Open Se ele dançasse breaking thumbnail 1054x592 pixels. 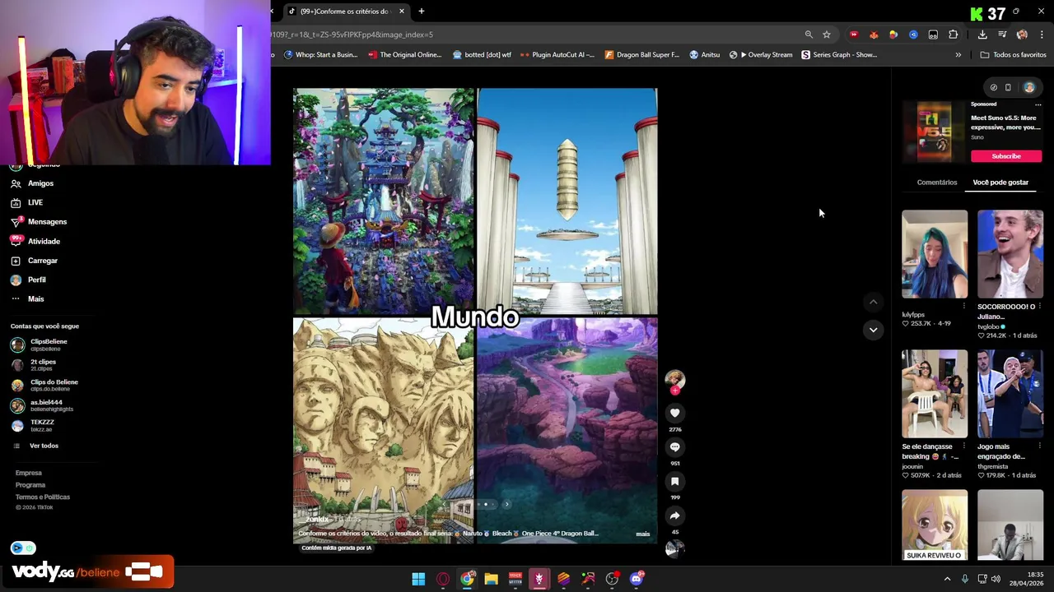coord(935,394)
